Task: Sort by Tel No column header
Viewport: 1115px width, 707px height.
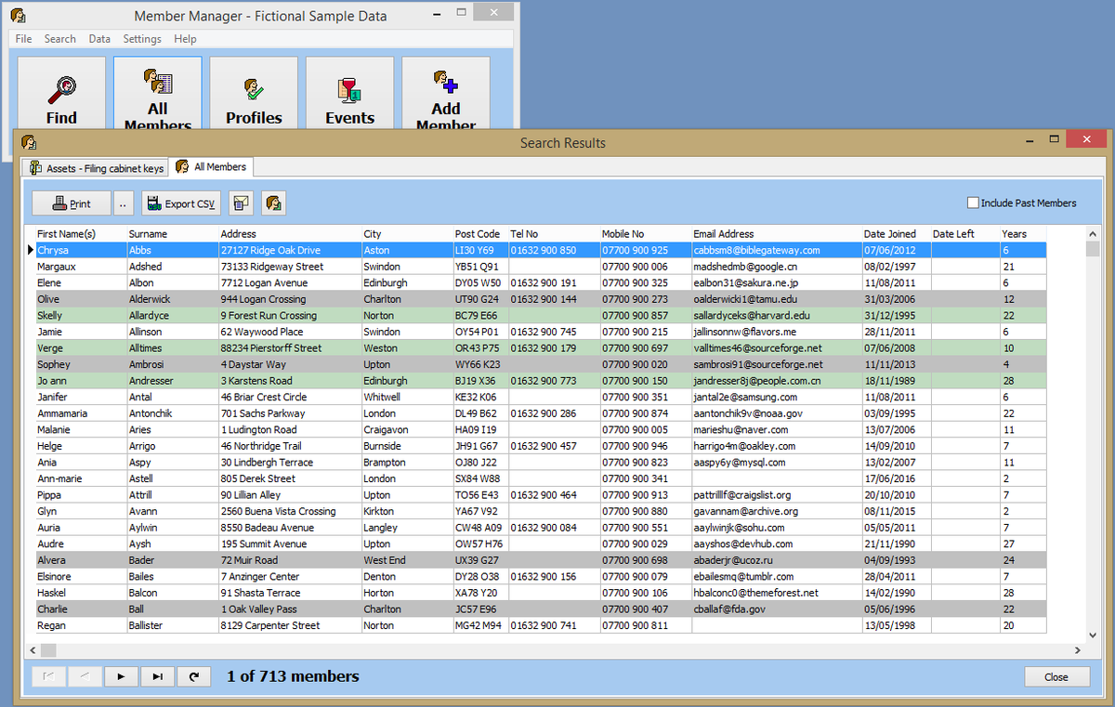Action: [x=555, y=234]
